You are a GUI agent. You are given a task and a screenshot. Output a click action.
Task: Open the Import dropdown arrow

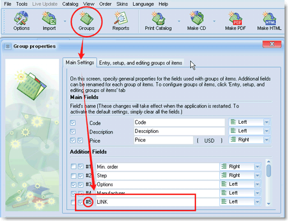click(x=65, y=21)
